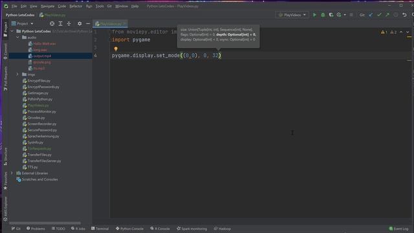
Task: Open the Structure sidebar tab
Action: click(x=5, y=157)
